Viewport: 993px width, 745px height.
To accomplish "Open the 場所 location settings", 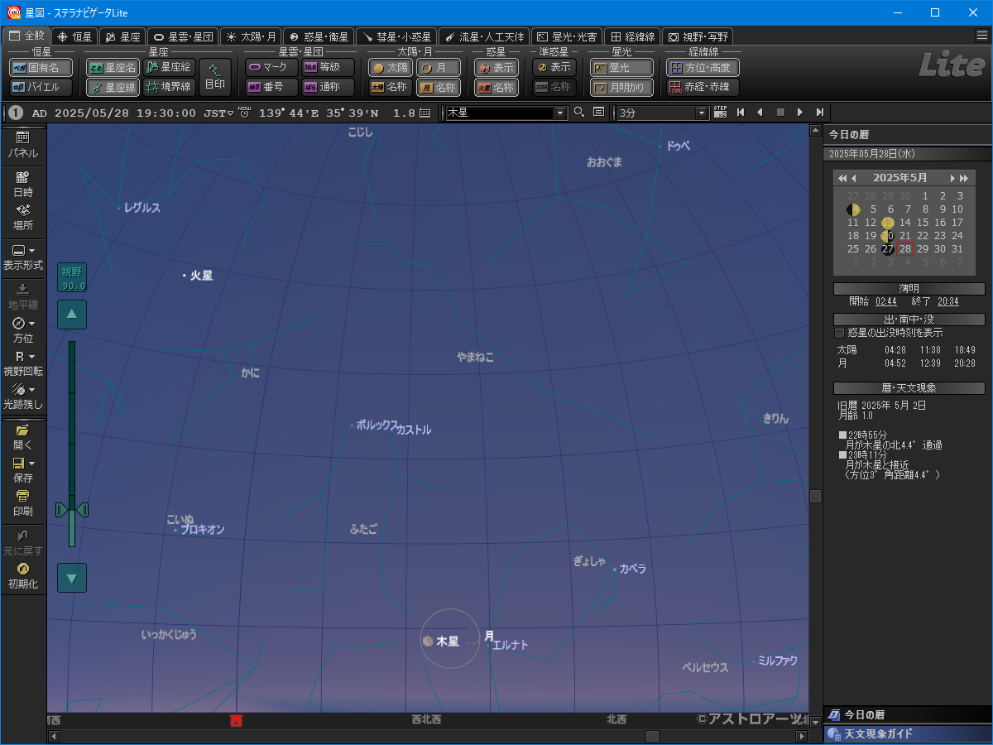I will 22,217.
